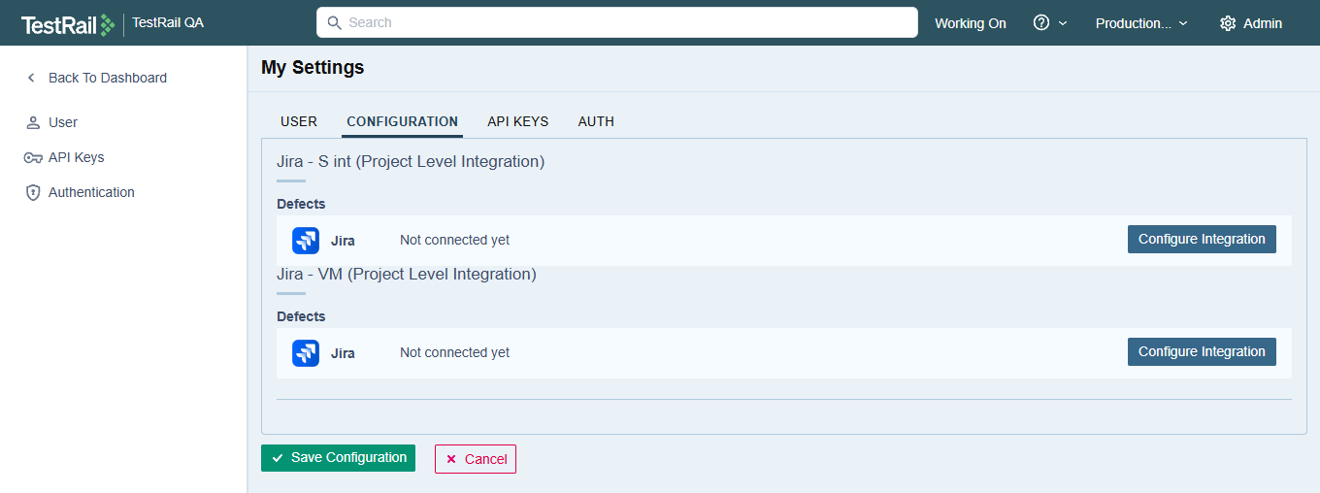This screenshot has width=1320, height=493.
Task: Expand the Production project dropdown
Action: (1141, 23)
